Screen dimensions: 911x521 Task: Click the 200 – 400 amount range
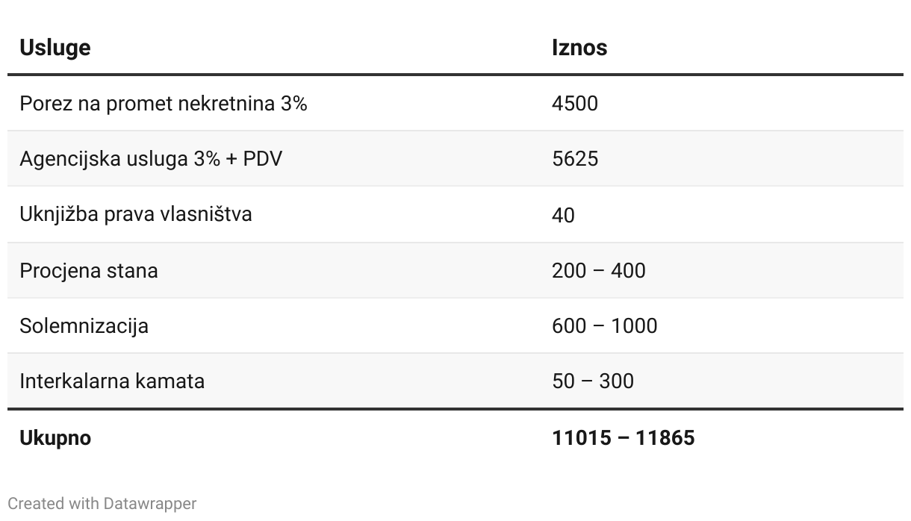tap(599, 270)
